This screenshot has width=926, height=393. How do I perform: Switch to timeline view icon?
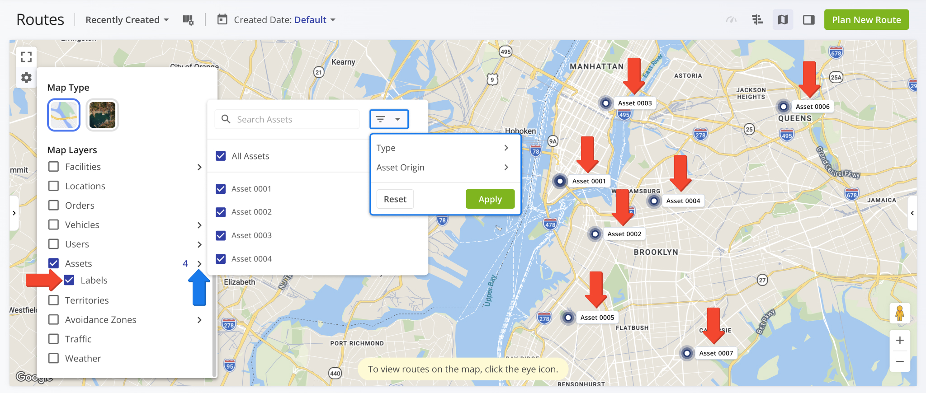(757, 20)
